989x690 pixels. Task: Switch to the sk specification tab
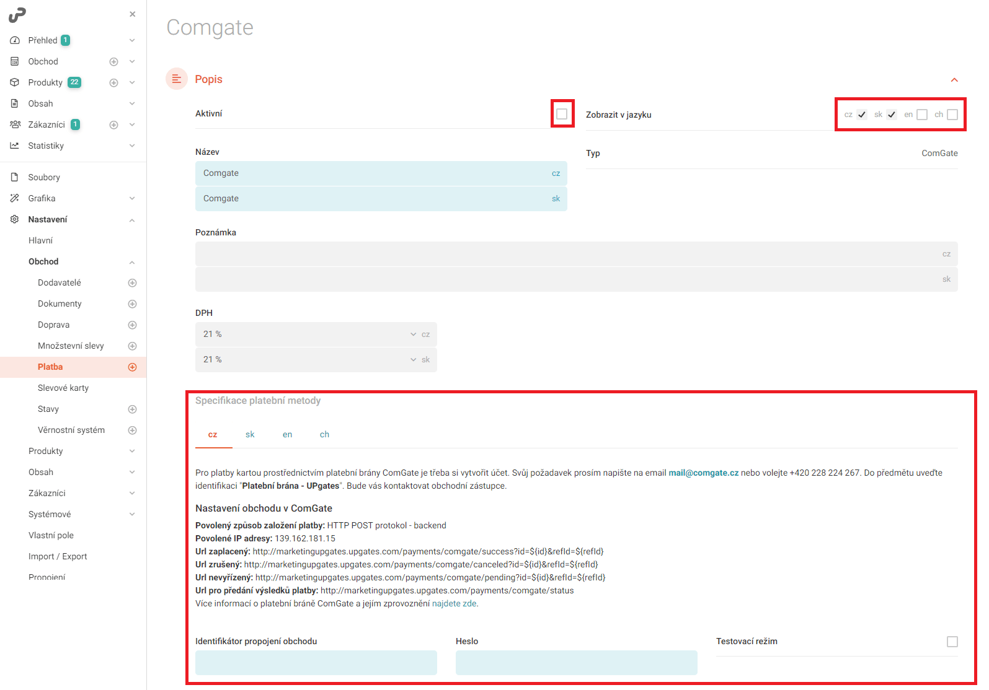[250, 435]
